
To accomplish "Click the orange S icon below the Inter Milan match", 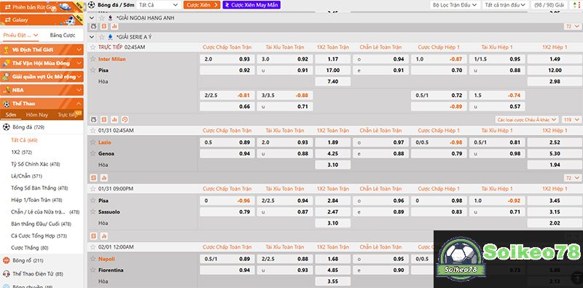I will [103, 120].
